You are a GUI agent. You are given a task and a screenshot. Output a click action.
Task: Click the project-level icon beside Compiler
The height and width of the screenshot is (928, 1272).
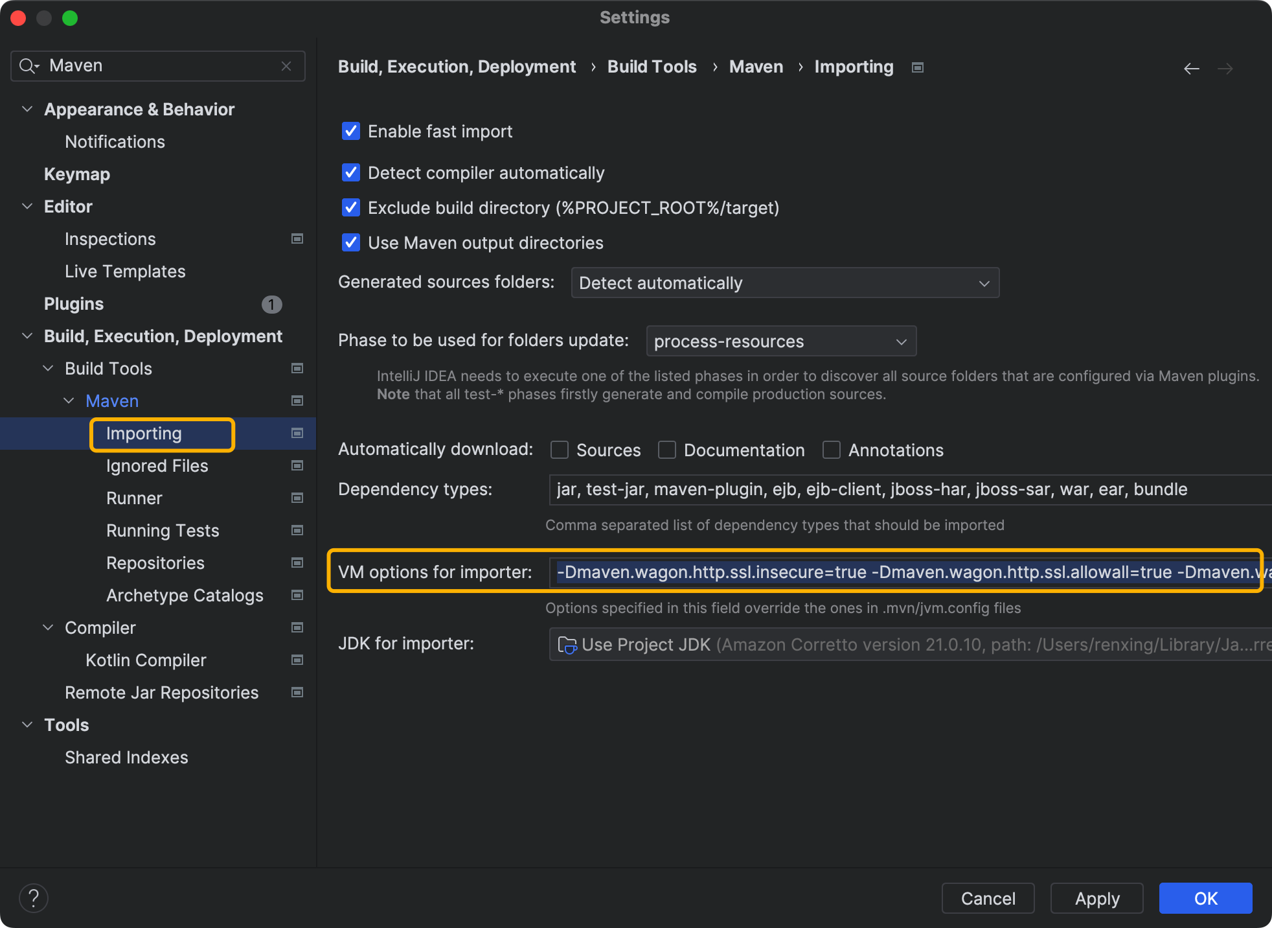297,628
